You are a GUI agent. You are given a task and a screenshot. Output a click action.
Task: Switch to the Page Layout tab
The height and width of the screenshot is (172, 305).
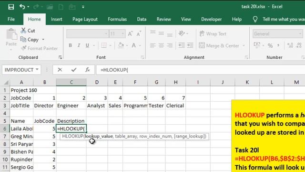pos(85,19)
